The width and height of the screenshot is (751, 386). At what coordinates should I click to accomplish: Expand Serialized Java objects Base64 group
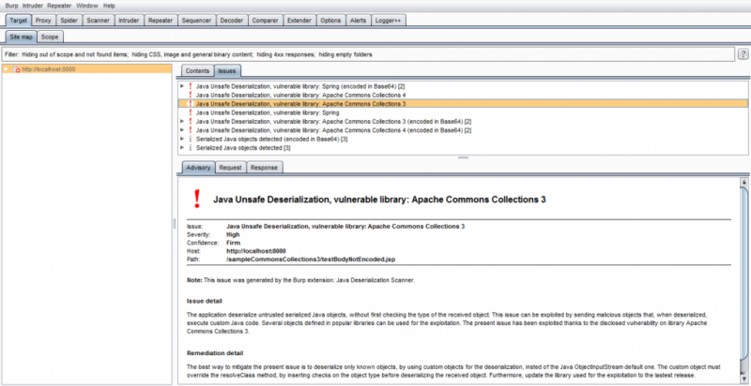click(182, 139)
